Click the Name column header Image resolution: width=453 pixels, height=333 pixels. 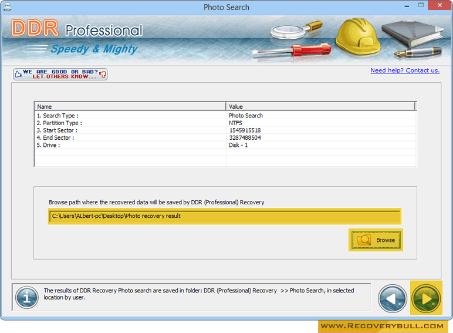tap(130, 106)
